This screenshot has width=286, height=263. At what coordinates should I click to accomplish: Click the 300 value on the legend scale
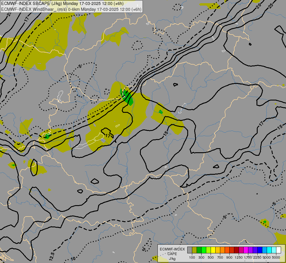click(x=201, y=257)
